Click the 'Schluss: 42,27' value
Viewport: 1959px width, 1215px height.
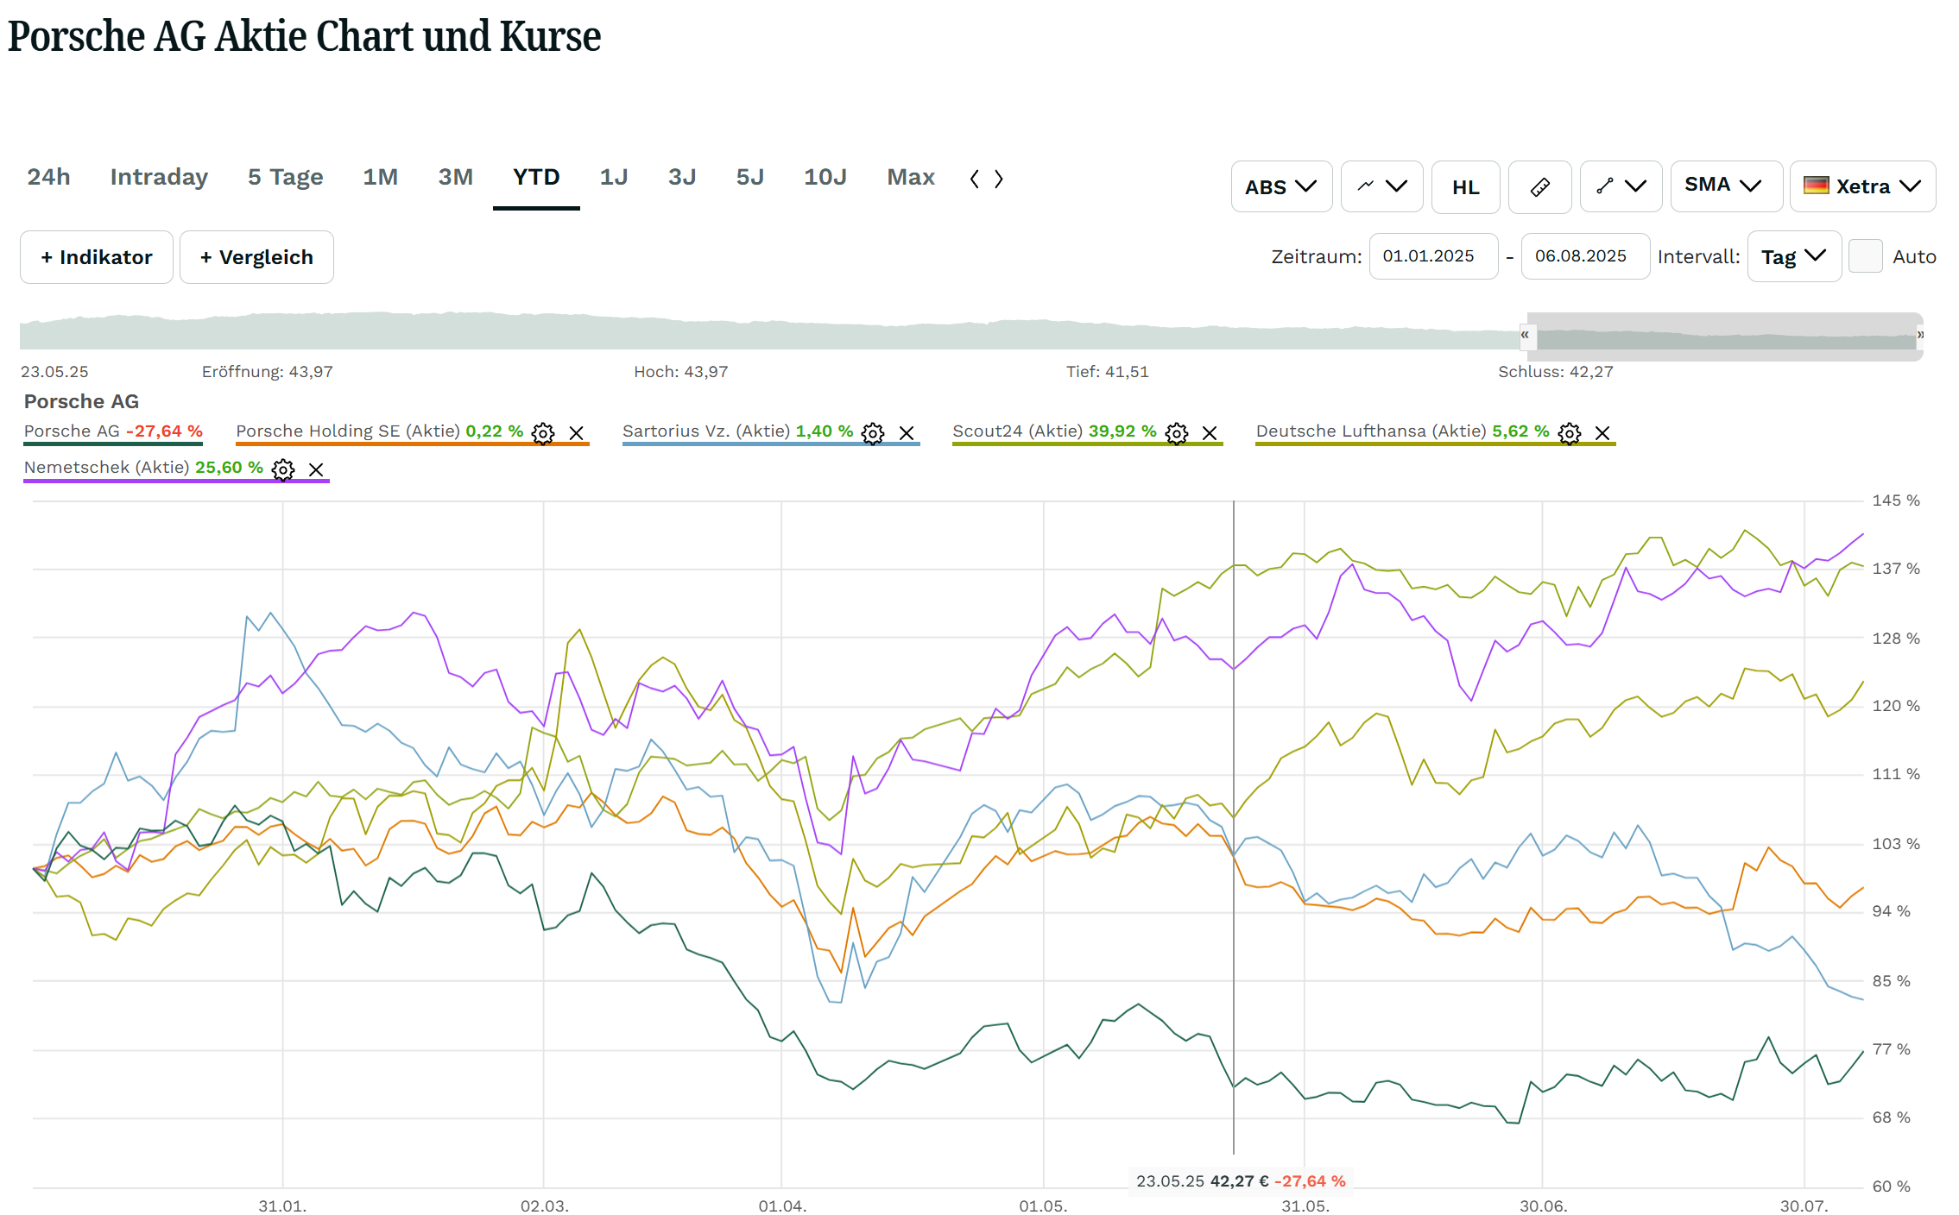click(x=1555, y=372)
